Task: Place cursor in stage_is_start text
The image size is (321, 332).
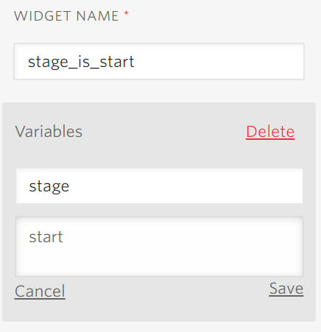Action: pyautogui.click(x=81, y=62)
